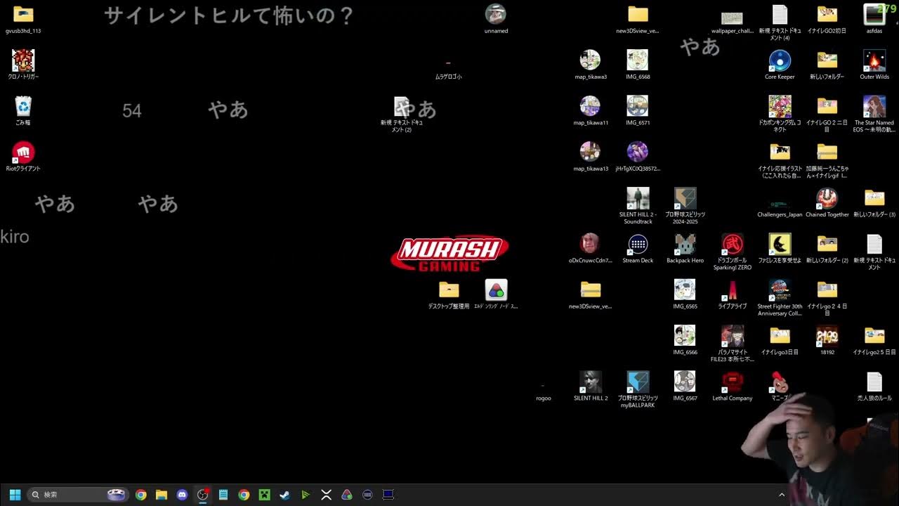Launch ドカポンキングダム コネクト shortcut
This screenshot has height=506, width=899.
point(780,106)
